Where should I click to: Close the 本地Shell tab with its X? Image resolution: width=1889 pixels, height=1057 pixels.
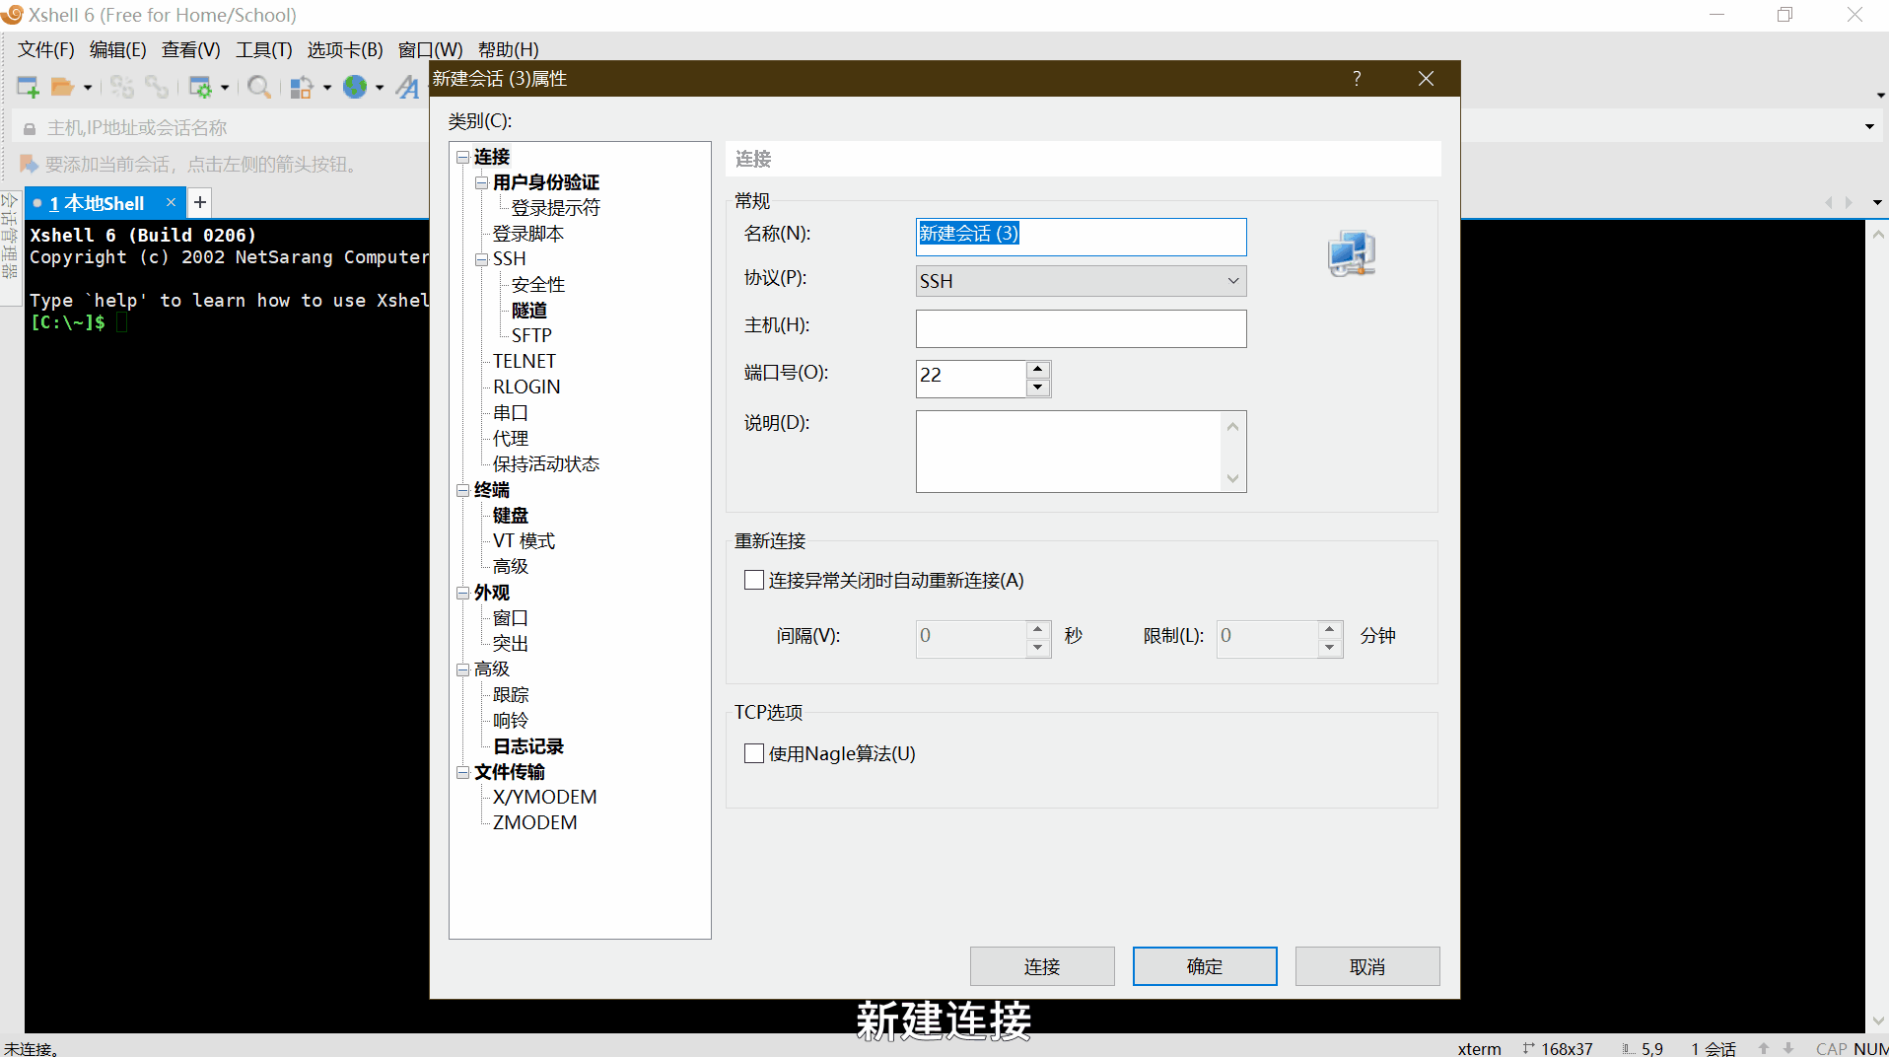(171, 202)
